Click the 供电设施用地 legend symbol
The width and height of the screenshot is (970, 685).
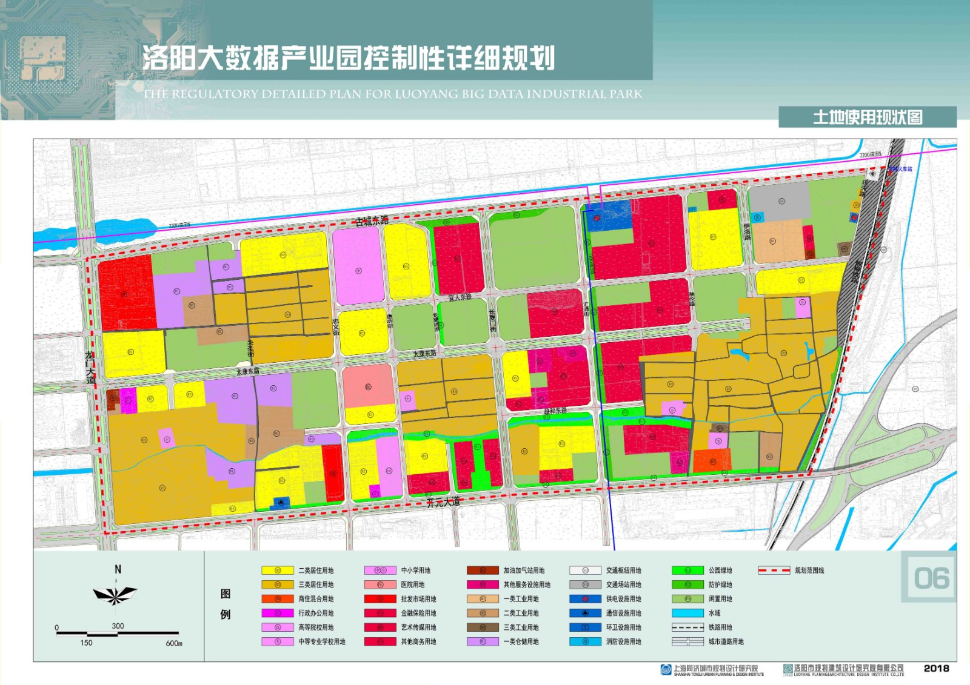click(x=585, y=599)
